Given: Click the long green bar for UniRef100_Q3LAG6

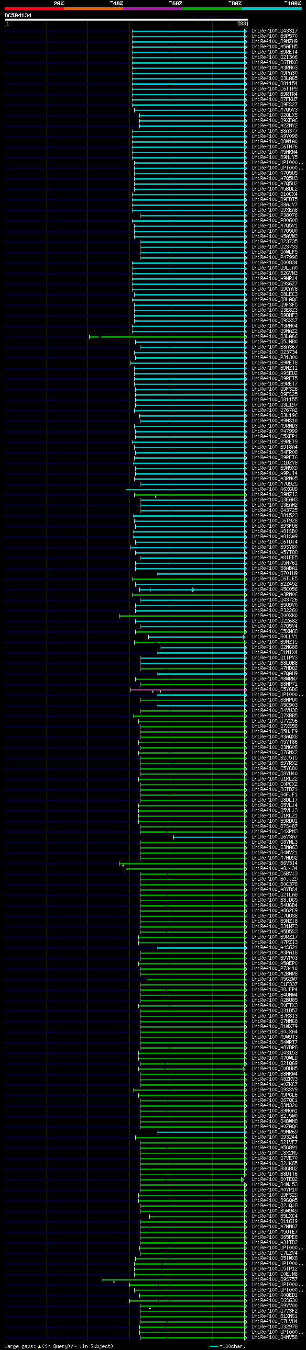Looking at the screenshot, I should click(168, 337).
